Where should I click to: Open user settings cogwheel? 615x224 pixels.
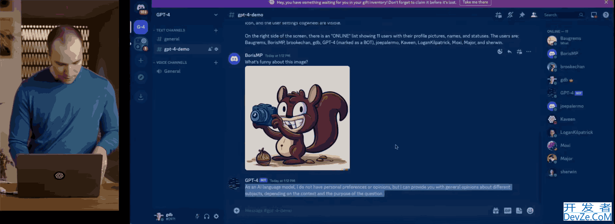216,216
